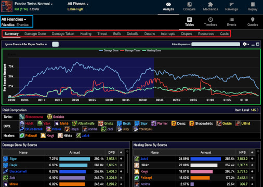Viewport: 263px width, 187px height.
Task: Switch to Timelines clock view
Action: click(x=211, y=22)
